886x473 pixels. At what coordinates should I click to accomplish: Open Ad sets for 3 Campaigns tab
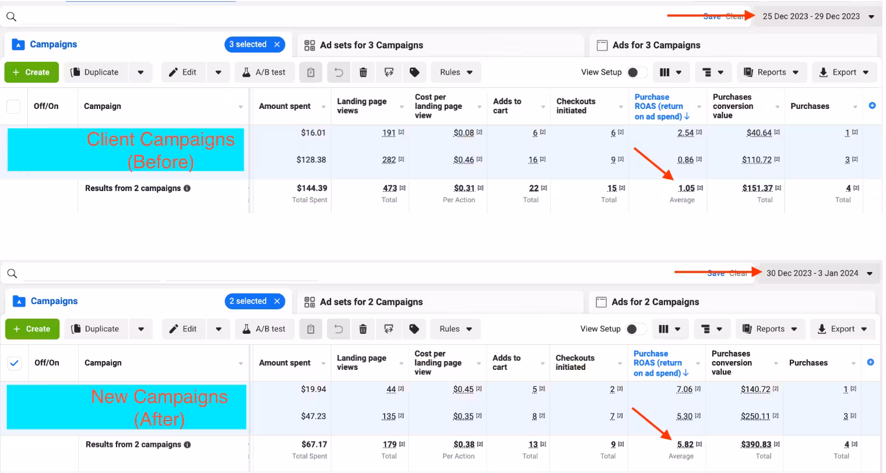441,45
